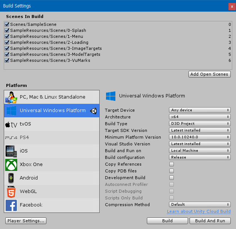
Task: Uncheck the 3-VuMarks scene checkbox
Action: click(x=7, y=60)
